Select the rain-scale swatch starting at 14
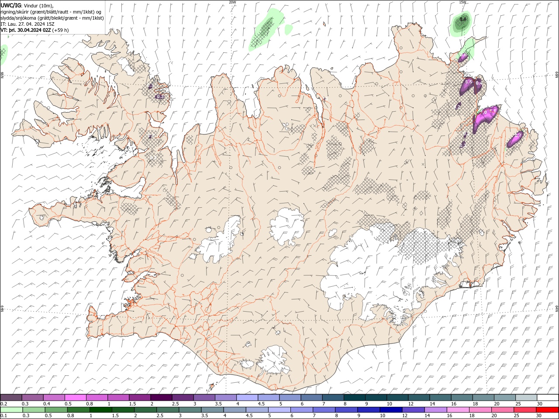Viewport: 559px width, 419px height. click(435, 410)
